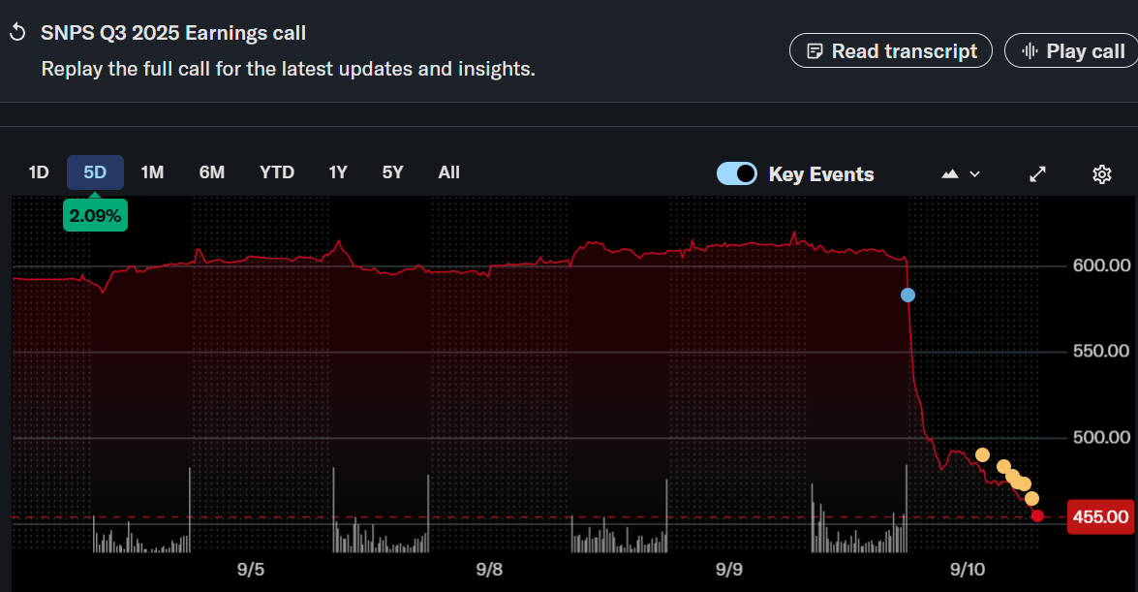Viewport: 1138px width, 592px height.
Task: Select the 5D time range
Action: click(95, 172)
